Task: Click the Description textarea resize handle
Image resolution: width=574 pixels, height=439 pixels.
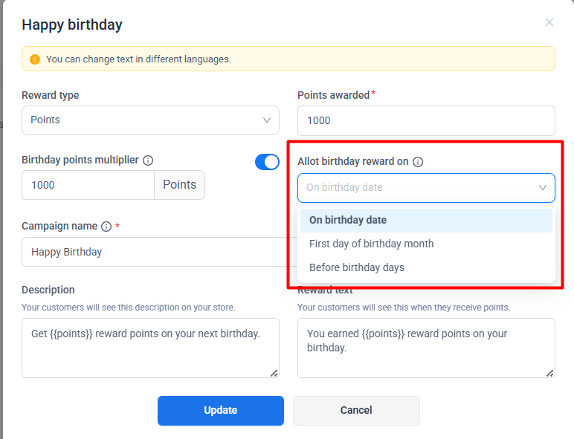Action: [274, 373]
